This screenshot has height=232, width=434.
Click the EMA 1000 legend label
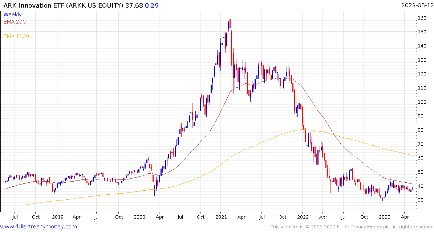coord(16,36)
